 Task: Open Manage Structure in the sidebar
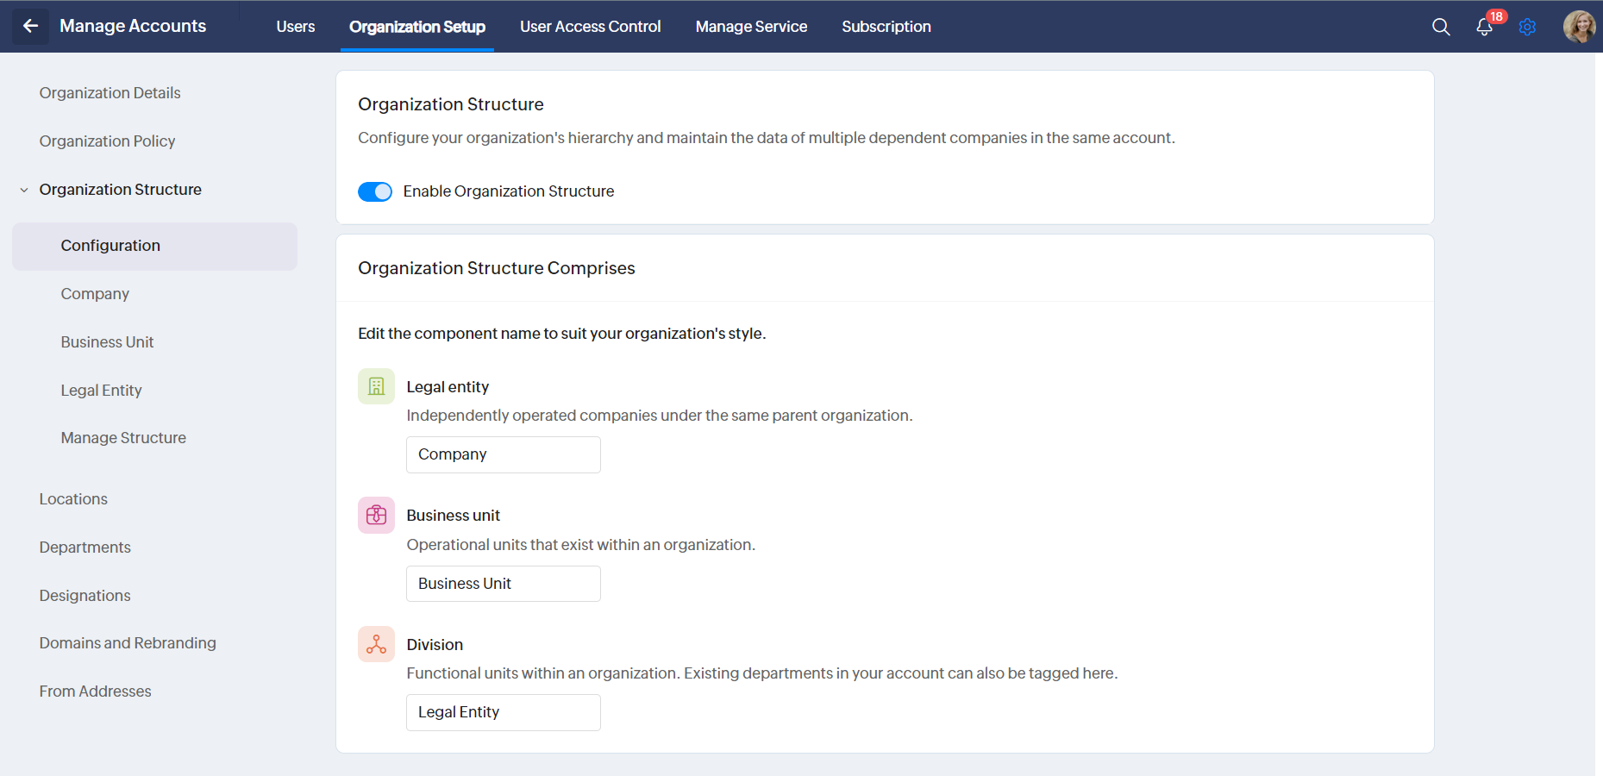(123, 438)
